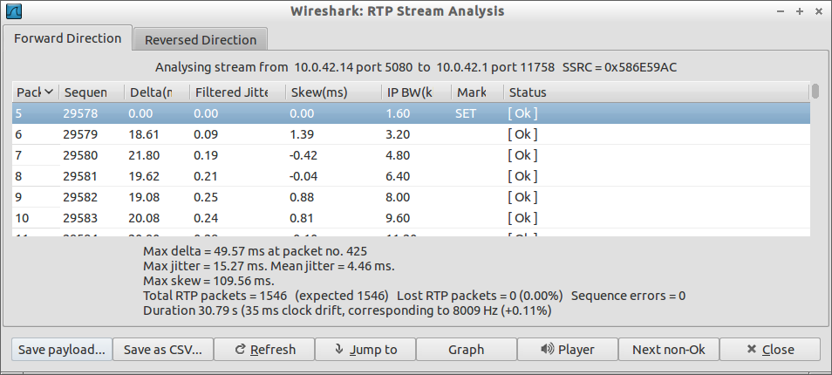832x375 pixels.
Task: Select sequence number 29581 cell
Action: tap(80, 176)
